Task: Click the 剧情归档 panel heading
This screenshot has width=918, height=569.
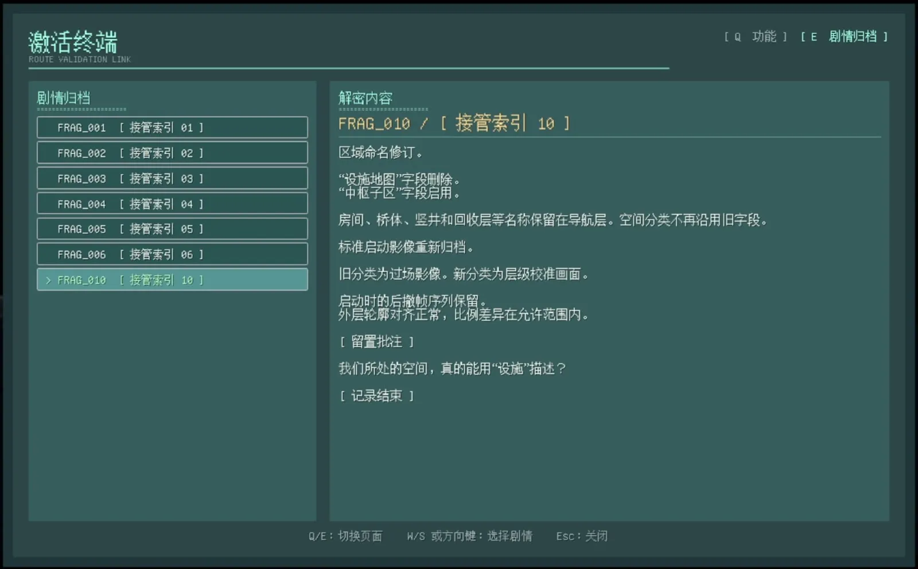Action: point(64,98)
